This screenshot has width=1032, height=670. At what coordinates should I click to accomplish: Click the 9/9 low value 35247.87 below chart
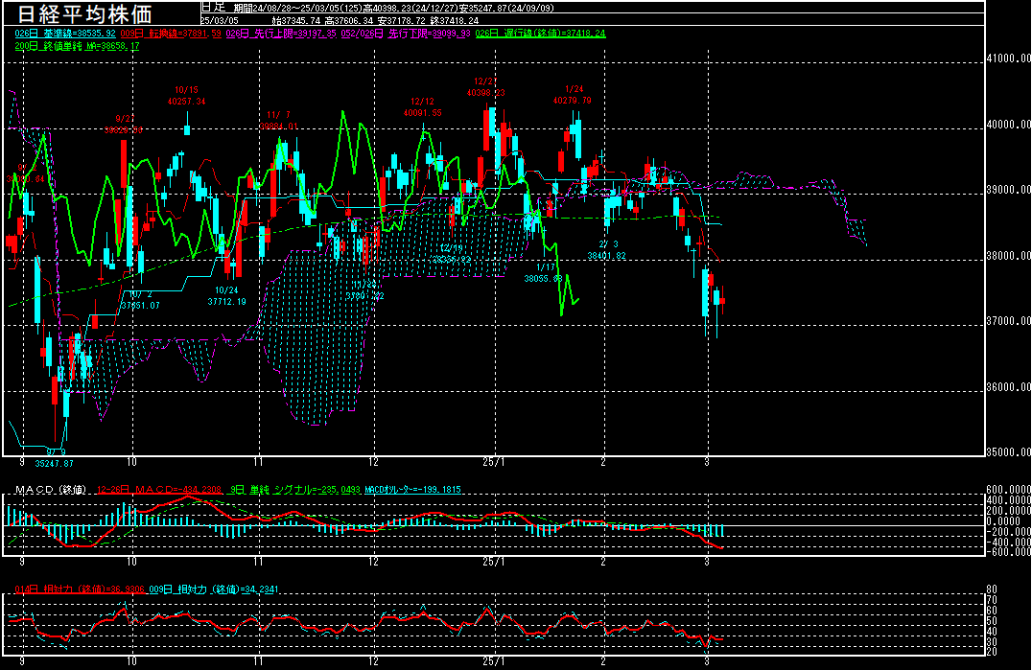click(54, 463)
